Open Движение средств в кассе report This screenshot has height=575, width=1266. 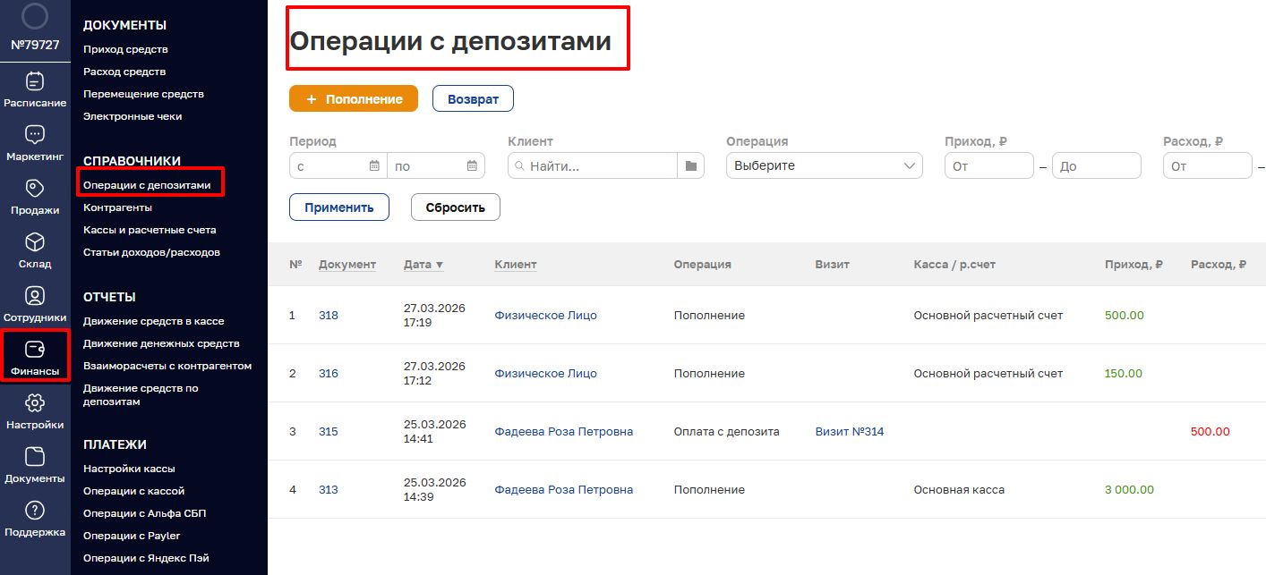153,321
